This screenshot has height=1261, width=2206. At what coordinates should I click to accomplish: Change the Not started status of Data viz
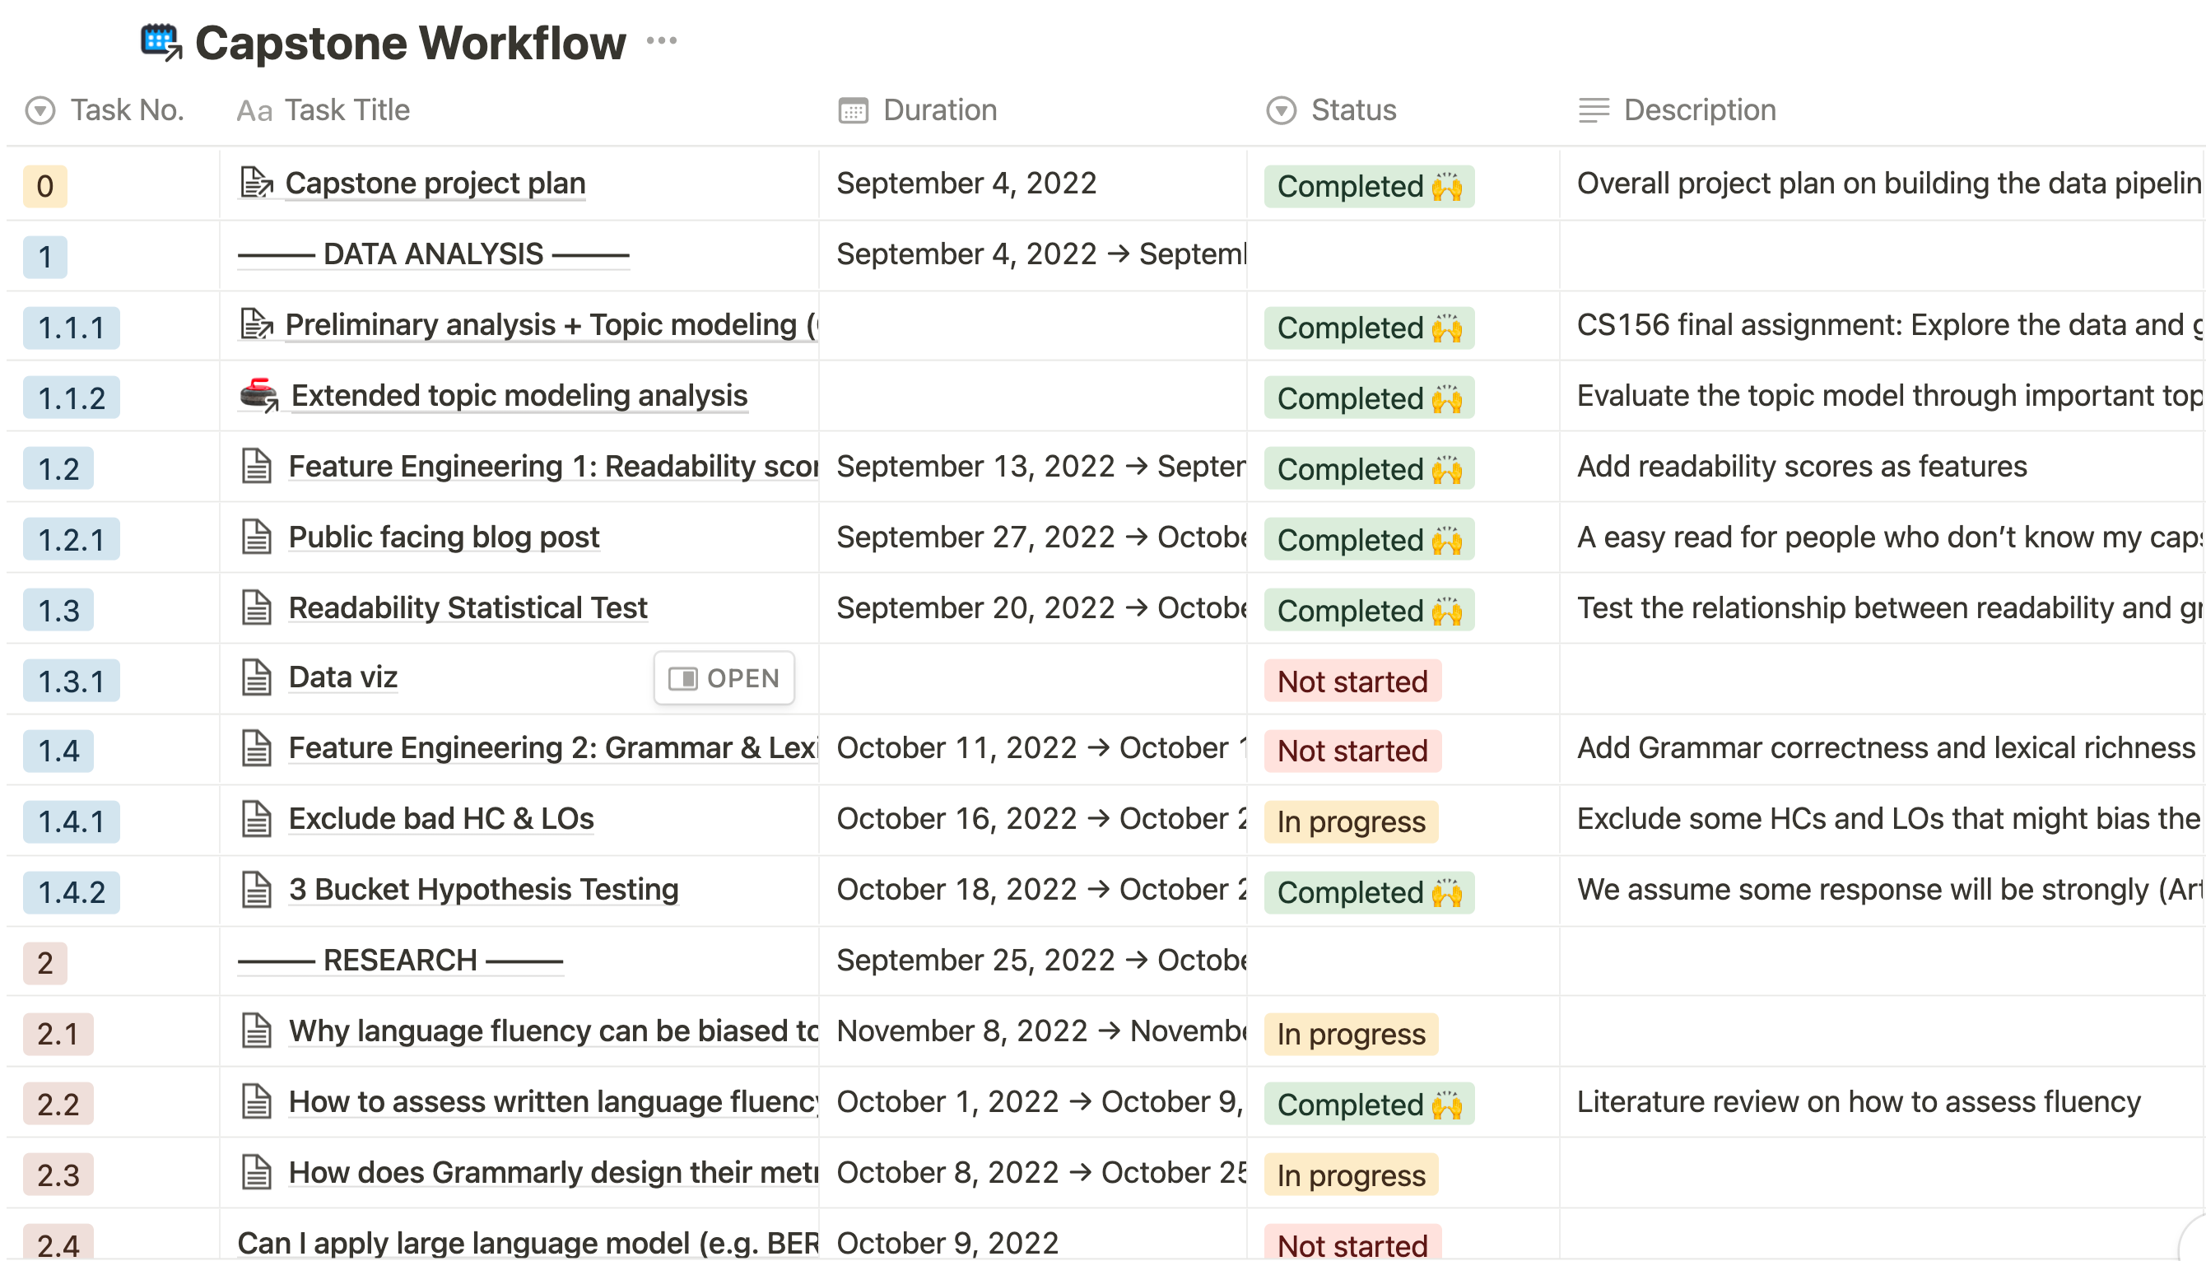pos(1352,682)
